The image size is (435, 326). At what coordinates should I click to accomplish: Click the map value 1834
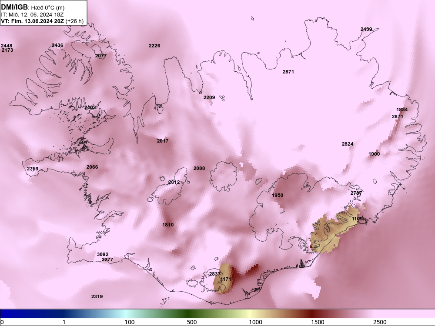[x=402, y=110]
